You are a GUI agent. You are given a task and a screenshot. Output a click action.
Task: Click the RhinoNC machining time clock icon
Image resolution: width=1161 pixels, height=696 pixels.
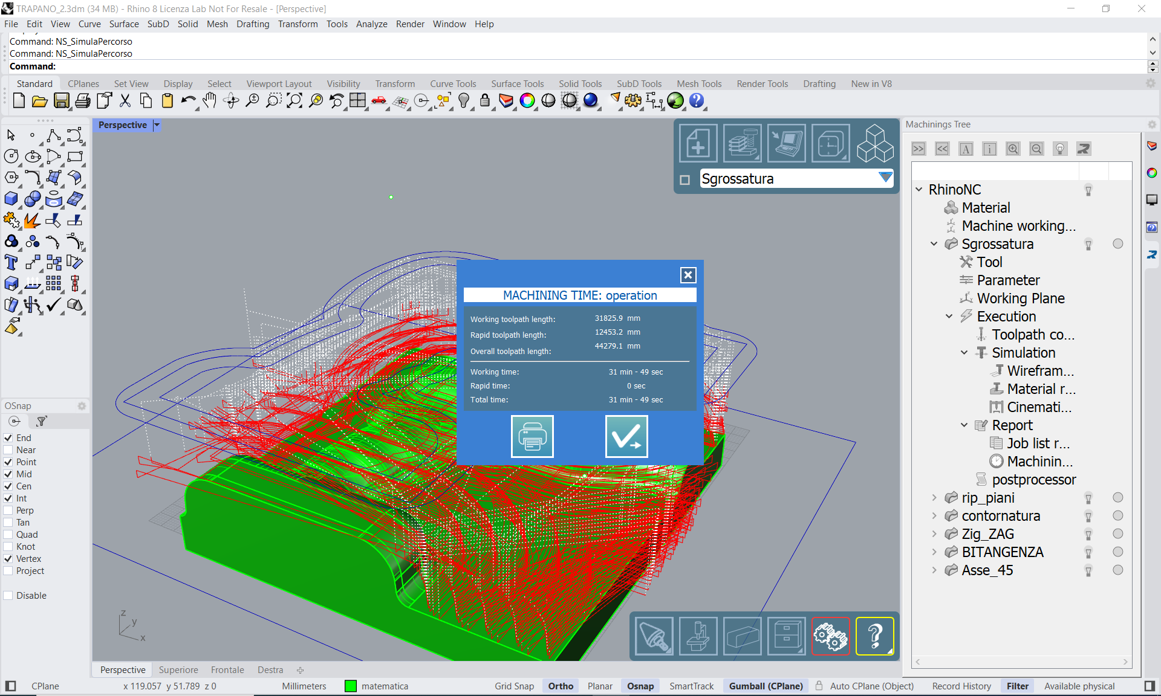[831, 144]
